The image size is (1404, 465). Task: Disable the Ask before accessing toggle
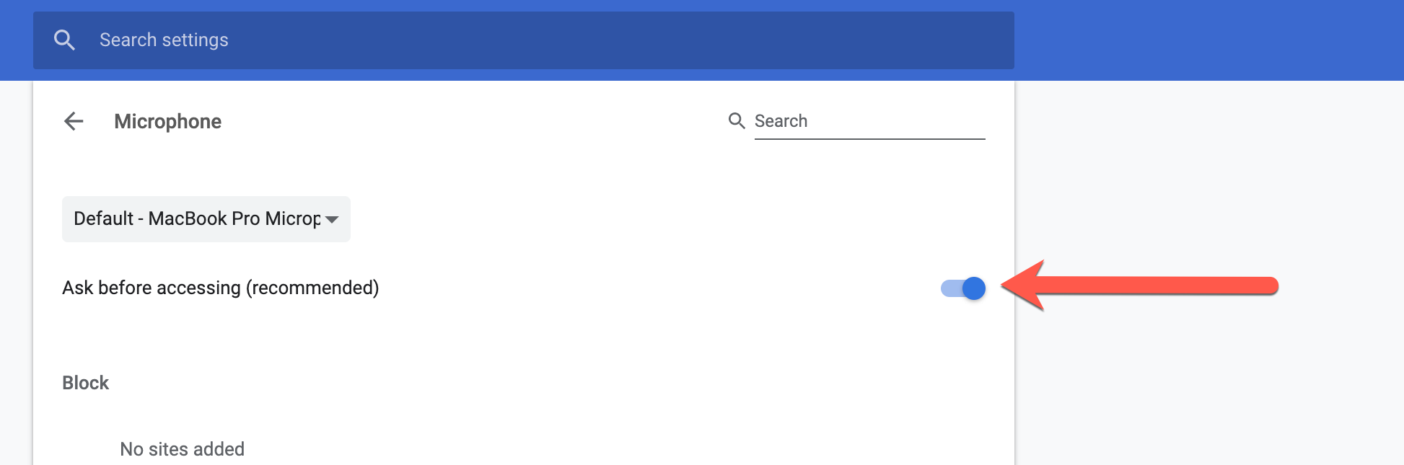[962, 288]
